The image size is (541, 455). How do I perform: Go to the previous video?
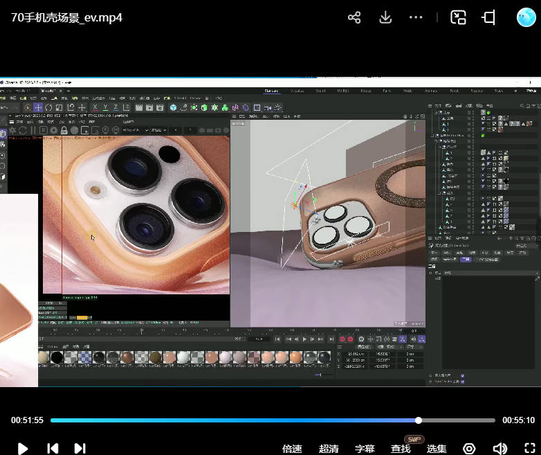pos(53,448)
